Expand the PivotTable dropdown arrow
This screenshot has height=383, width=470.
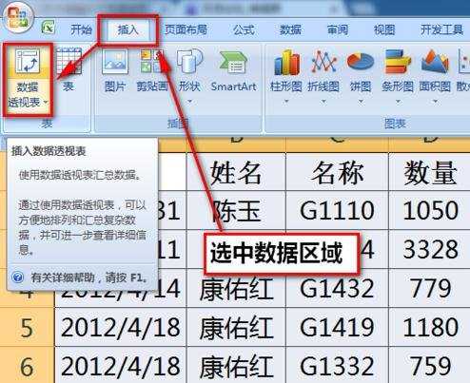(x=46, y=102)
